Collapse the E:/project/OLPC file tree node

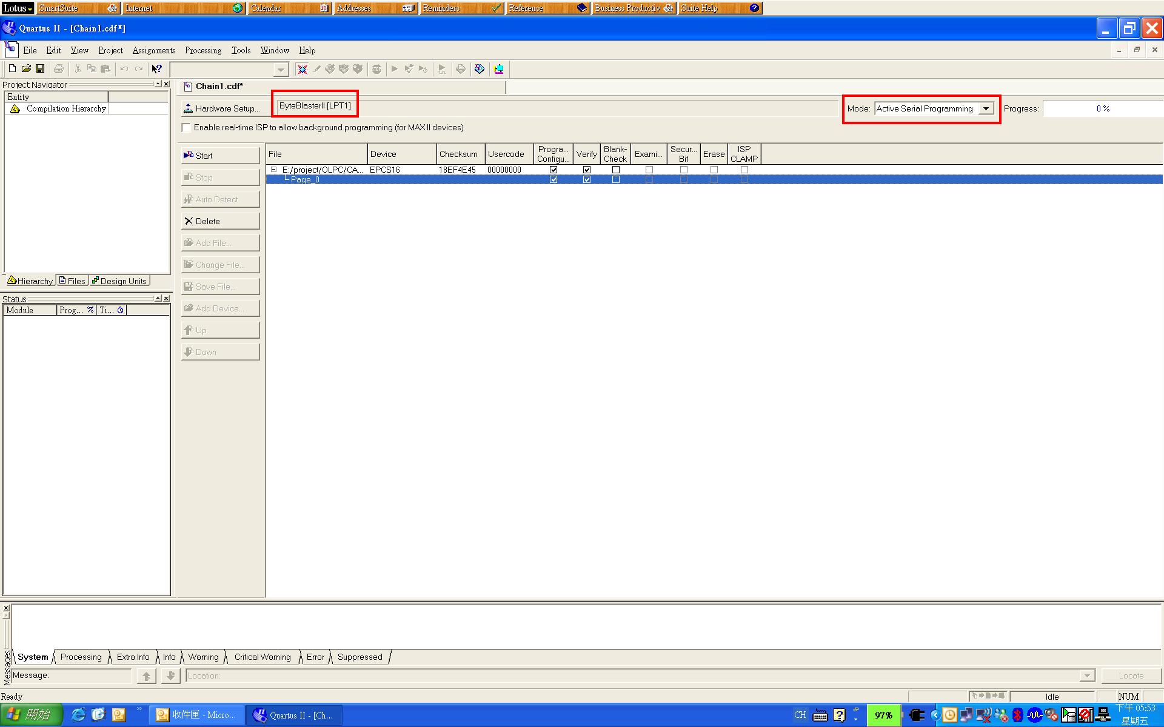(x=274, y=170)
